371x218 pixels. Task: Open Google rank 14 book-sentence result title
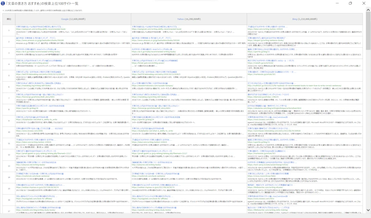pos(40,174)
